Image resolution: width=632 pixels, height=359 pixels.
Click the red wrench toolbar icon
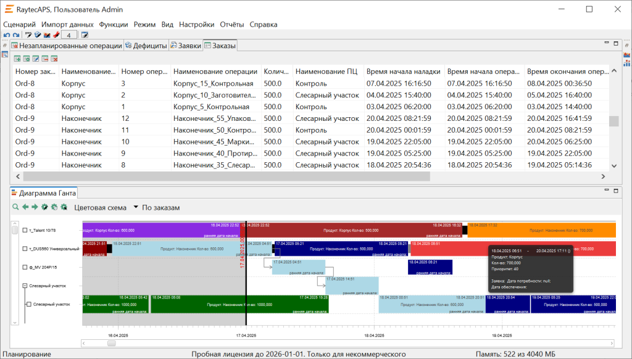[x=56, y=35]
